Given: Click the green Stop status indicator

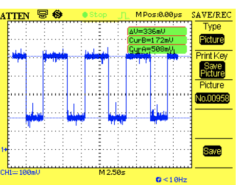Looking at the screenshot, I should (x=95, y=15).
